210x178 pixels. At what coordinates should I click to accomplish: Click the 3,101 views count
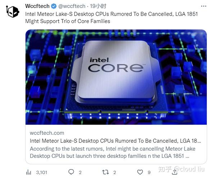click(x=41, y=173)
